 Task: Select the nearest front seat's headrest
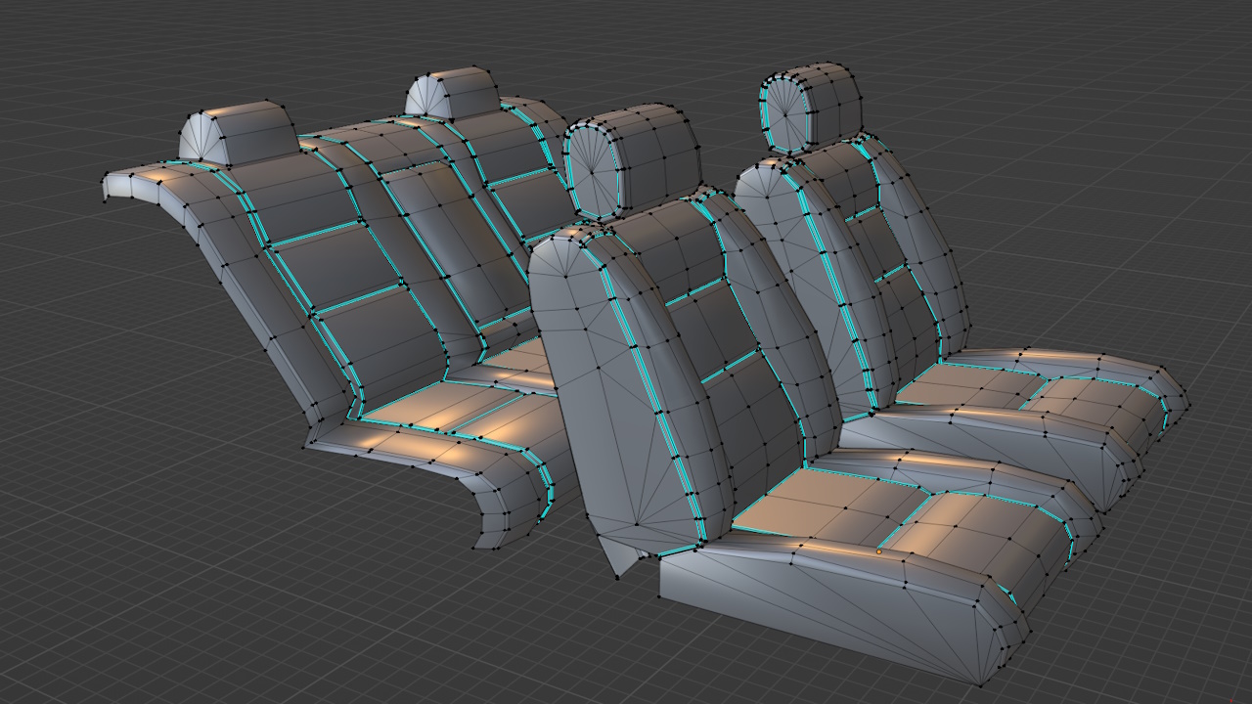point(631,162)
